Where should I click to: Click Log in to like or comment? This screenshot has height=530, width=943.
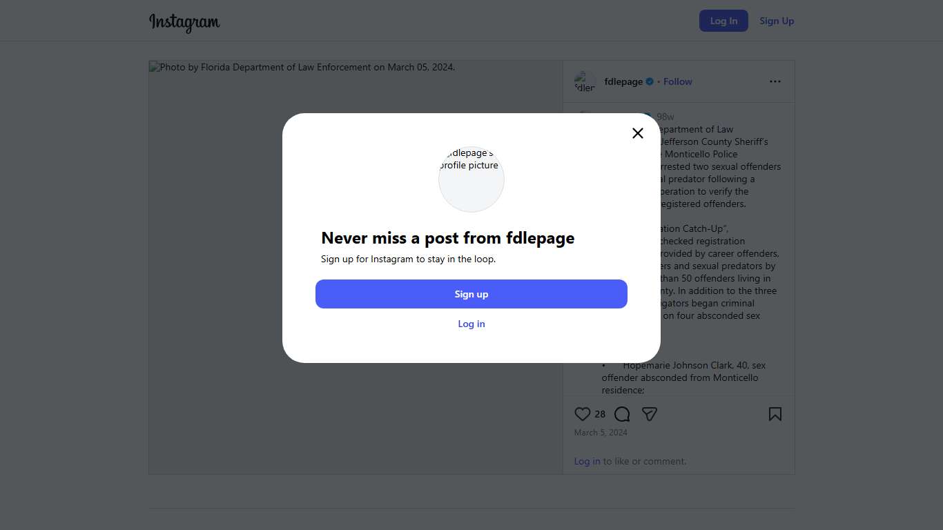[587, 461]
